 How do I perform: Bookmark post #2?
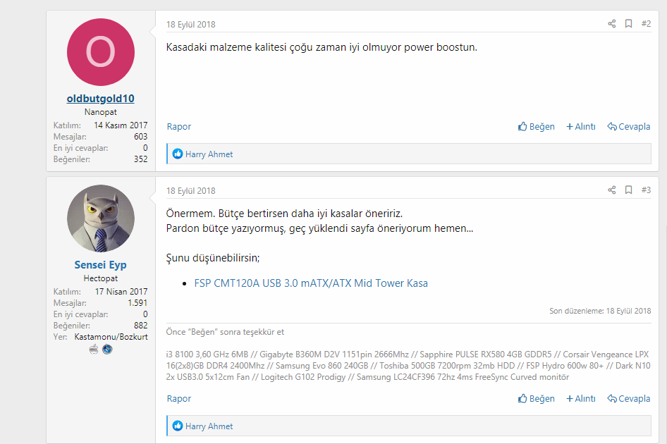tap(628, 24)
